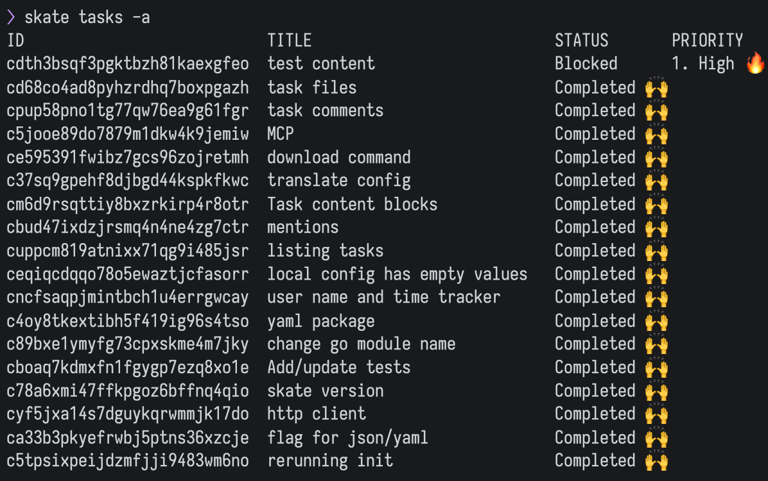This screenshot has width=768, height=481.
Task: Click the TITLE column header
Action: [289, 40]
